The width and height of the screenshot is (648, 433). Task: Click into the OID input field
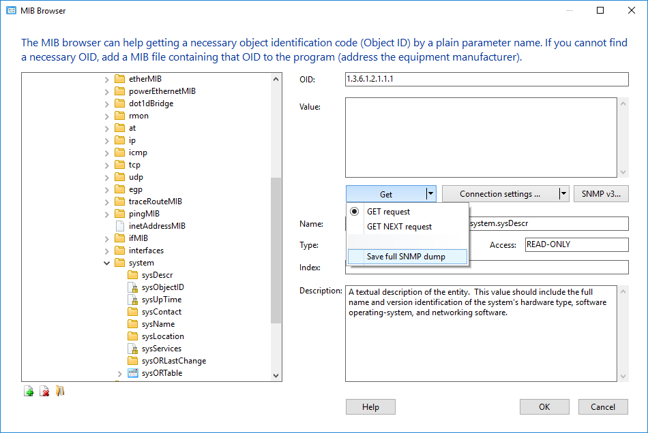coord(486,80)
